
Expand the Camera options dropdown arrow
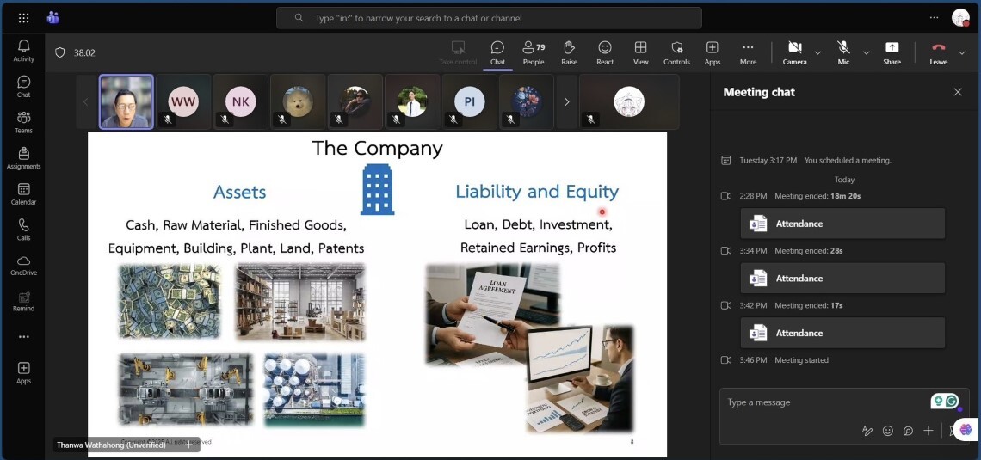(817, 52)
